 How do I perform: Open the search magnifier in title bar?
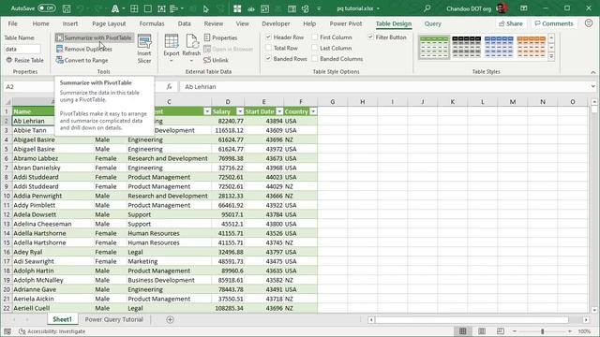click(x=427, y=8)
